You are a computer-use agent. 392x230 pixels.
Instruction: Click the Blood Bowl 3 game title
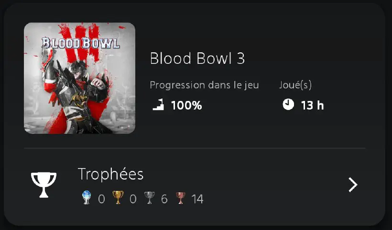coord(197,59)
